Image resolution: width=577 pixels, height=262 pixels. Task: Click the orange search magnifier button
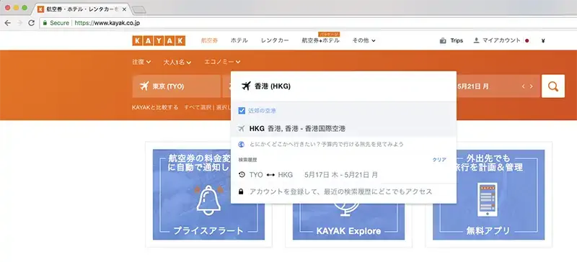(552, 86)
